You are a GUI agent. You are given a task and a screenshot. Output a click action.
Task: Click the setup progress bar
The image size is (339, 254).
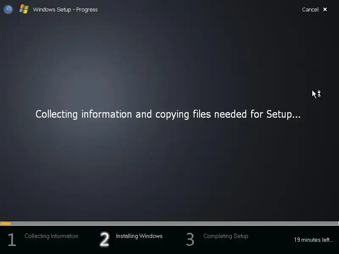click(x=169, y=224)
